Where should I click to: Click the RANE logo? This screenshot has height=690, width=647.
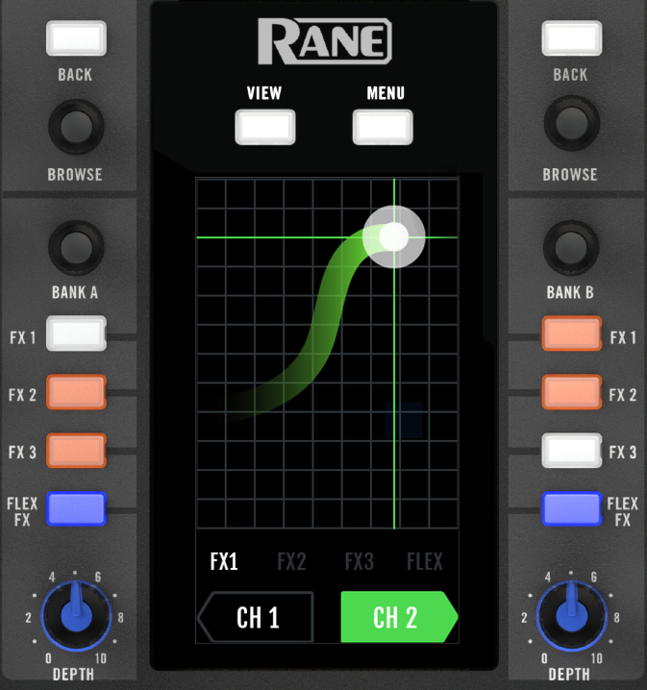click(x=324, y=41)
